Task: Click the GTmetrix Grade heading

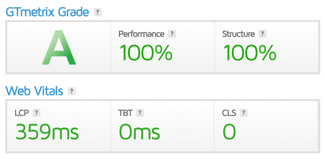Action: coord(47,12)
